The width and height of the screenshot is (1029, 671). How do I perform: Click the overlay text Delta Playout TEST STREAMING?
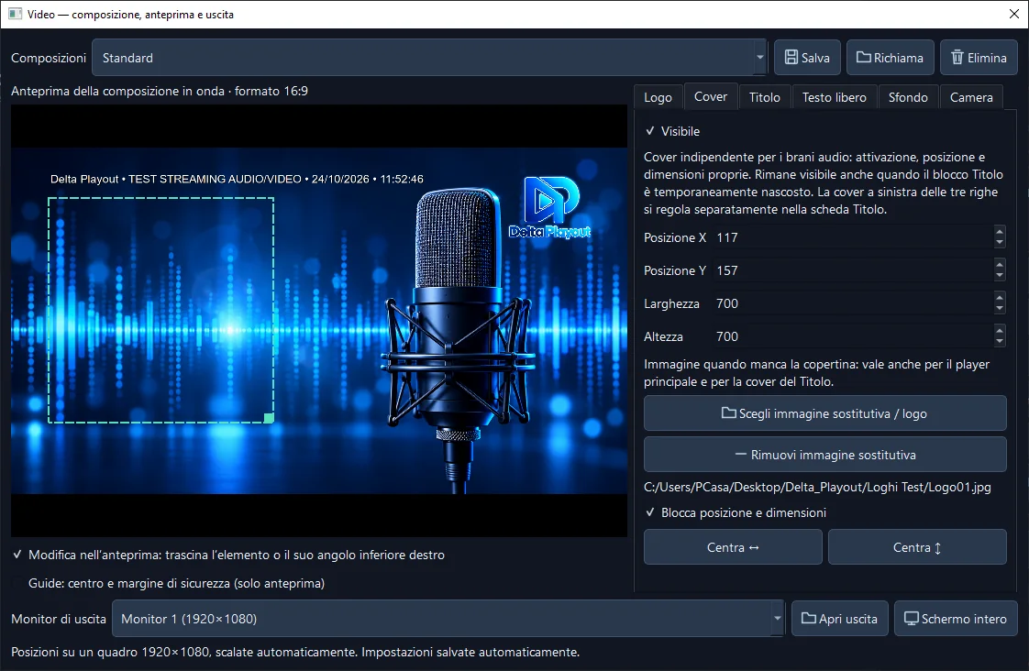(x=237, y=179)
